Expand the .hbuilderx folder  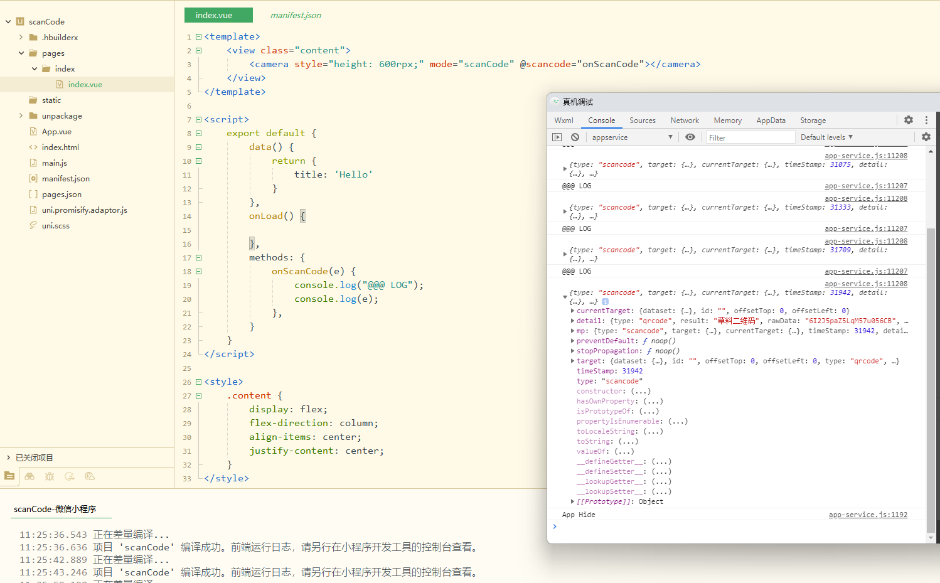point(21,37)
